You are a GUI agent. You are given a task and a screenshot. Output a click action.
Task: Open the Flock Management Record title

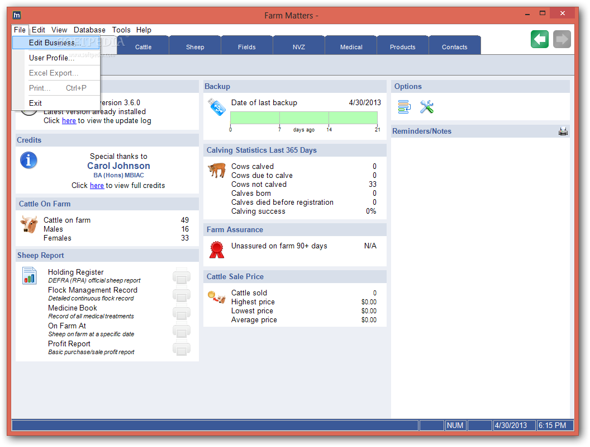tap(93, 290)
